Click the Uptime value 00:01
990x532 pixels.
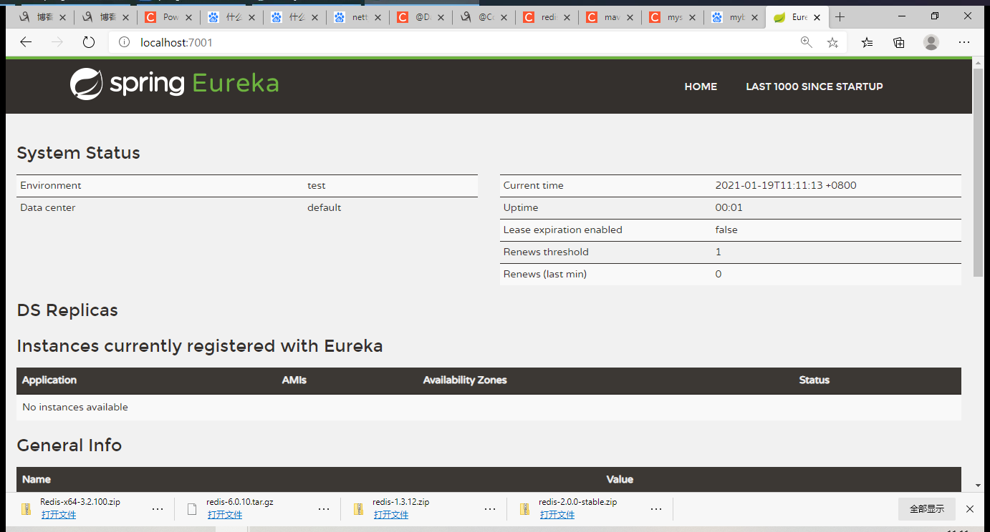(x=729, y=207)
